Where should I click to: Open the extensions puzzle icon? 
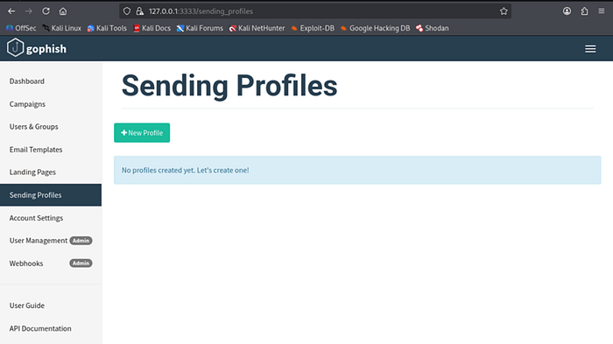(584, 11)
